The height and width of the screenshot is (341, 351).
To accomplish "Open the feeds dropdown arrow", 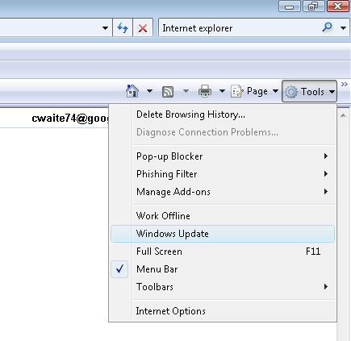I will [x=186, y=91].
